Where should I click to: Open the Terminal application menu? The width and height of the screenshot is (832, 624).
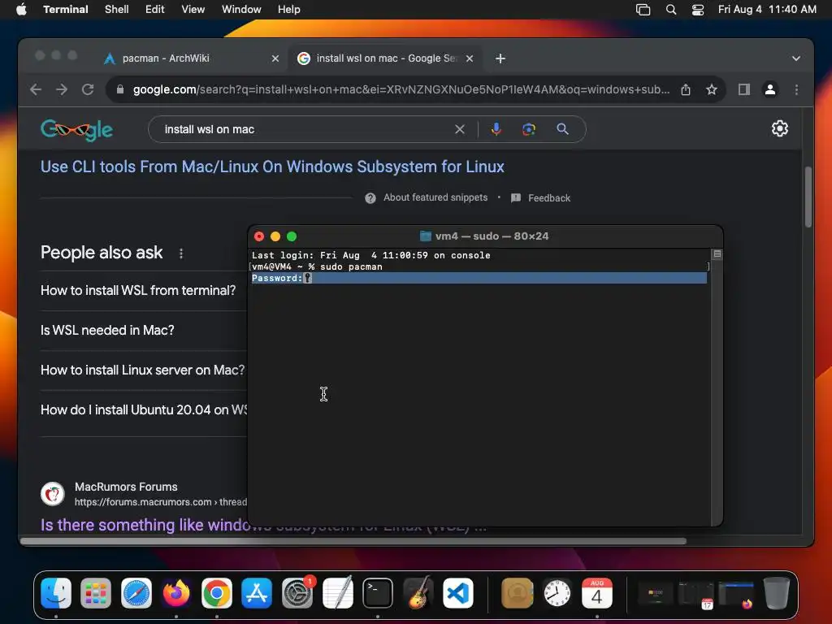coord(66,10)
